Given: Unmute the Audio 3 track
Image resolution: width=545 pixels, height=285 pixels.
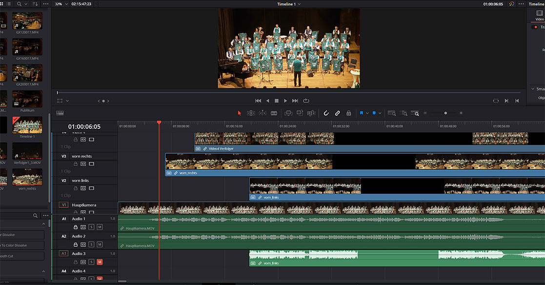Looking at the screenshot, I should point(100,262).
